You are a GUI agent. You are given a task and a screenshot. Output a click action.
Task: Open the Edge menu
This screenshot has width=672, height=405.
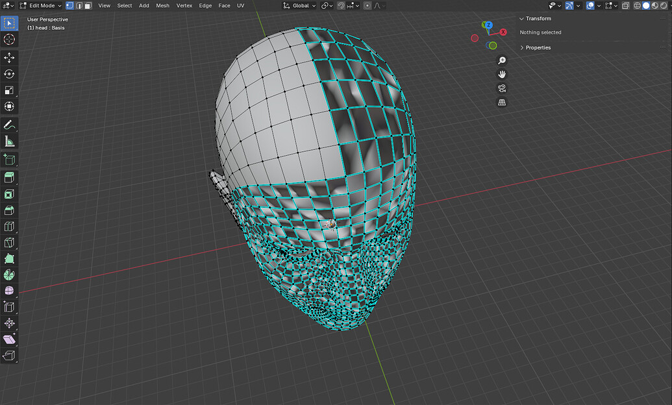pyautogui.click(x=205, y=6)
